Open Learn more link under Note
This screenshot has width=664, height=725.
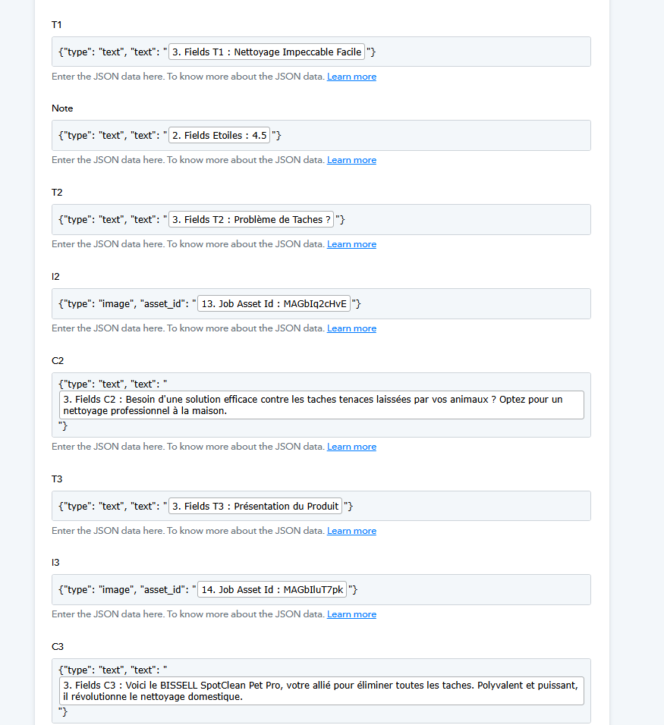click(351, 160)
